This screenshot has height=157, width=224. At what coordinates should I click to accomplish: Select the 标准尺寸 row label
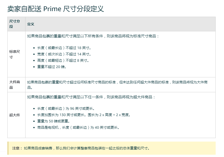coord(15,54)
